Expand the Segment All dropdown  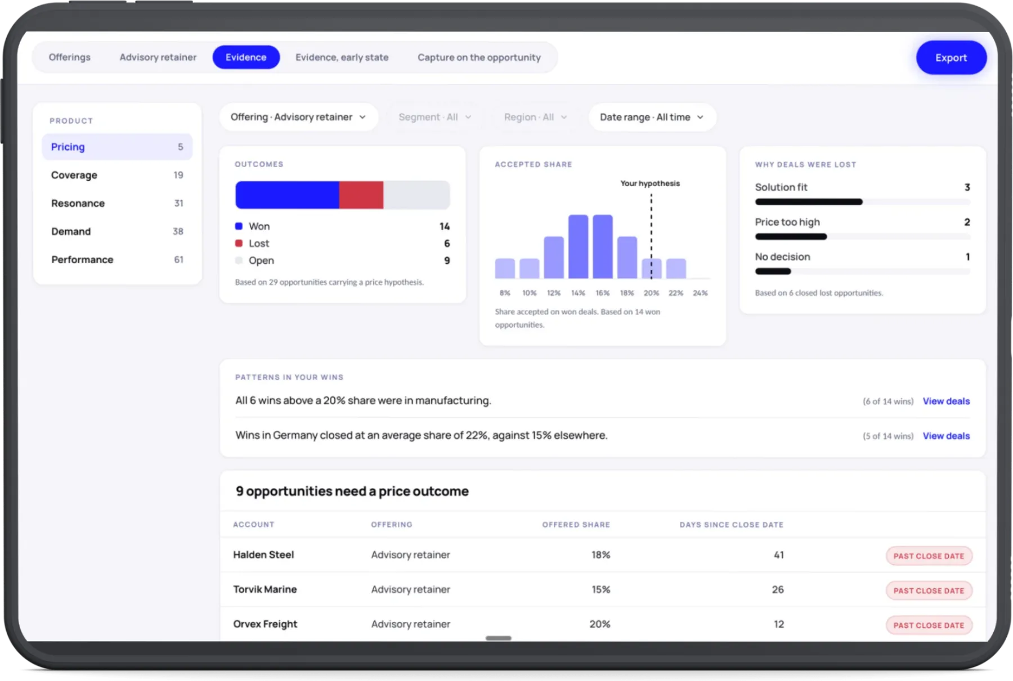click(434, 117)
